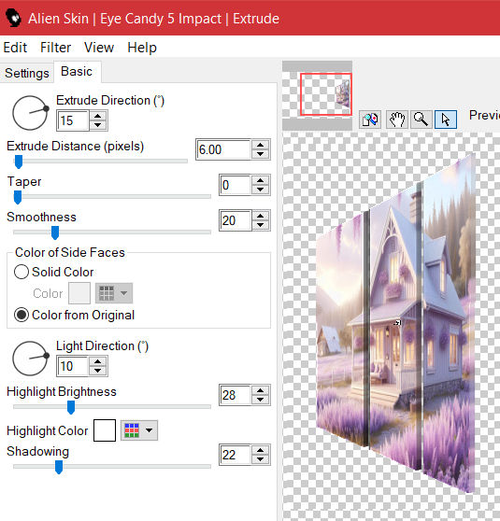Switch to the Settings tab
500x521 pixels.
[x=27, y=73]
